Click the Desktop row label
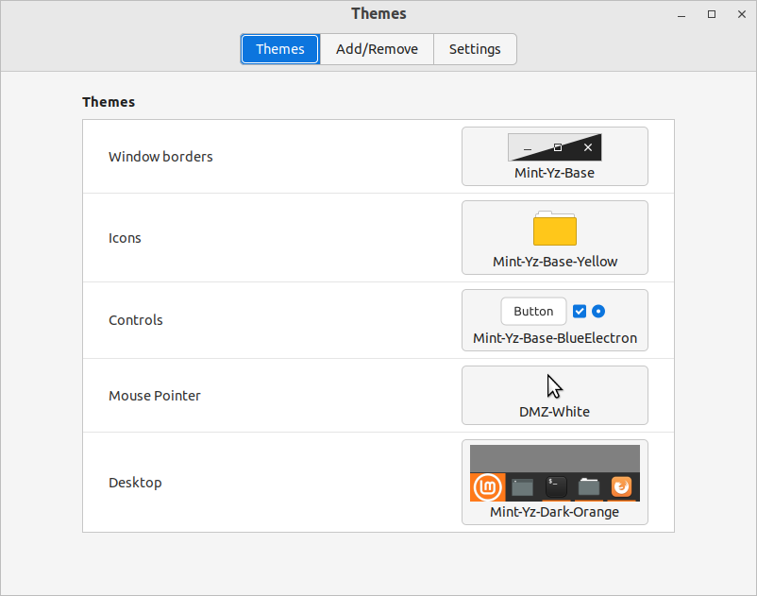Image resolution: width=757 pixels, height=596 pixels. pyautogui.click(x=135, y=483)
